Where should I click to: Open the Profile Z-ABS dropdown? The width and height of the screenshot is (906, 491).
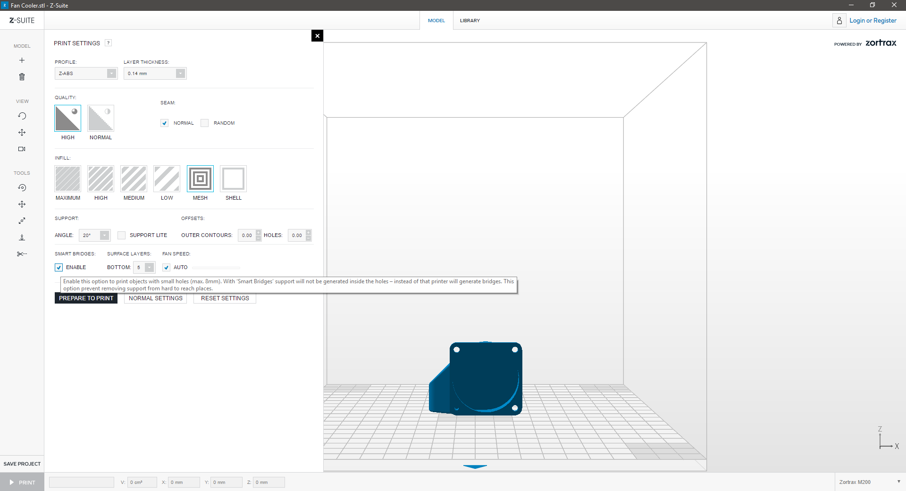point(86,74)
